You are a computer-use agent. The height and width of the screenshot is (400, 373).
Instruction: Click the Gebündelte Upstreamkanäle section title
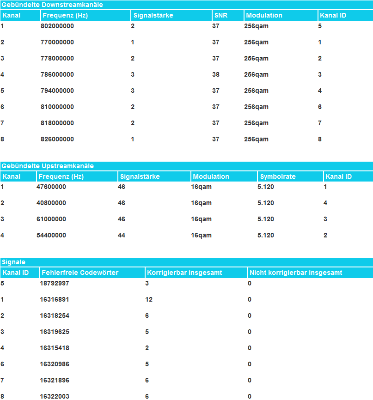(48, 166)
